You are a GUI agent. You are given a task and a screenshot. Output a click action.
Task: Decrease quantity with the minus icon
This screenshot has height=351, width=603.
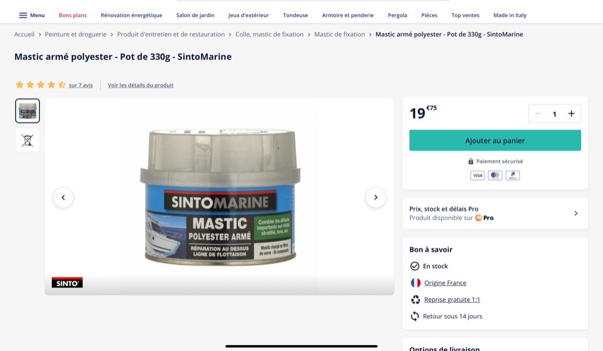(x=538, y=113)
